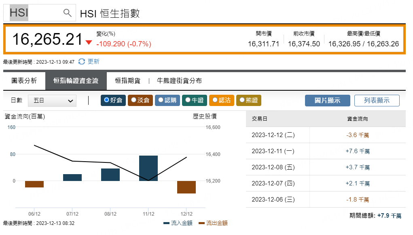The width and height of the screenshot is (413, 235).
Task: Select the 好倉 radio button
Action: [107, 100]
